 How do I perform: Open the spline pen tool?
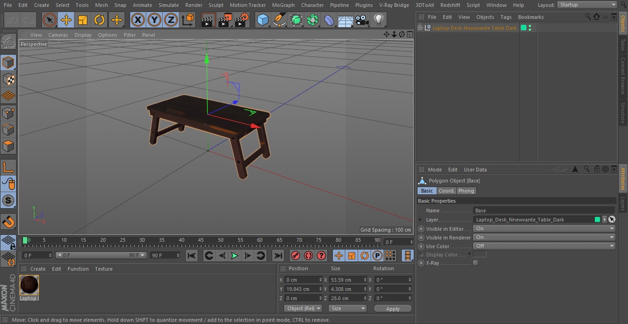(x=279, y=20)
